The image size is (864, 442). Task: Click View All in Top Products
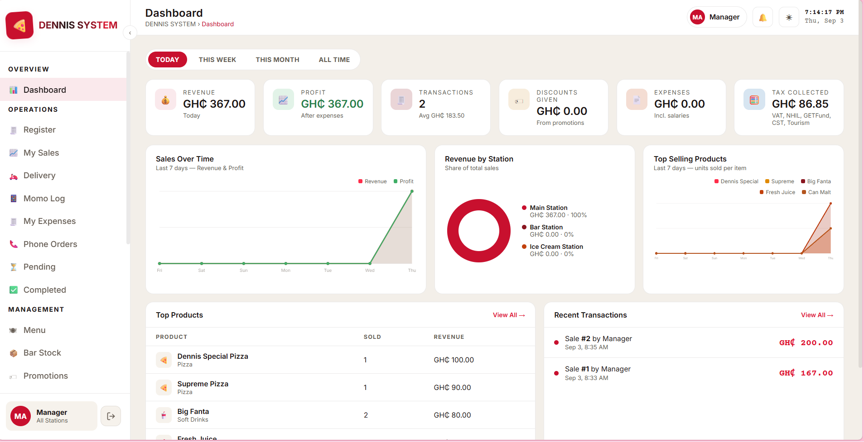509,315
